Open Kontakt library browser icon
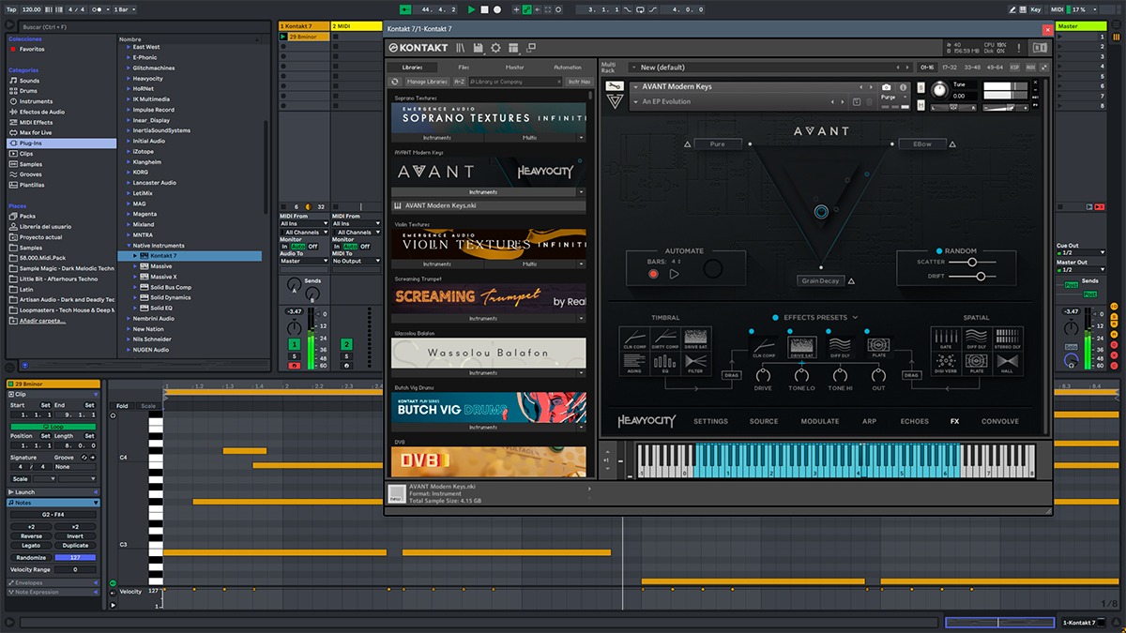The image size is (1126, 633). tap(461, 47)
